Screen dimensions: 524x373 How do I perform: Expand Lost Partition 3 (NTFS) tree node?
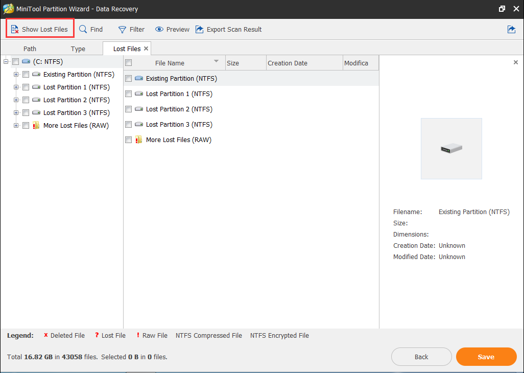click(x=16, y=112)
